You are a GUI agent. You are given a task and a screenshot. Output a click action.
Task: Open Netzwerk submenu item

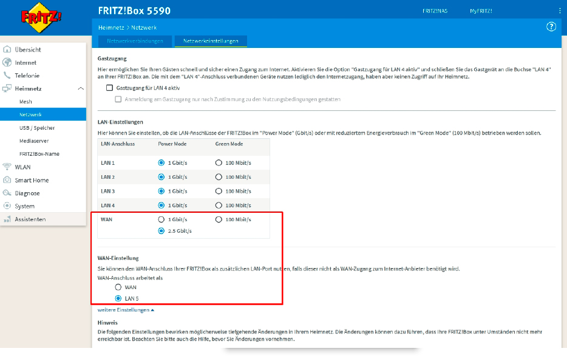[43, 115]
